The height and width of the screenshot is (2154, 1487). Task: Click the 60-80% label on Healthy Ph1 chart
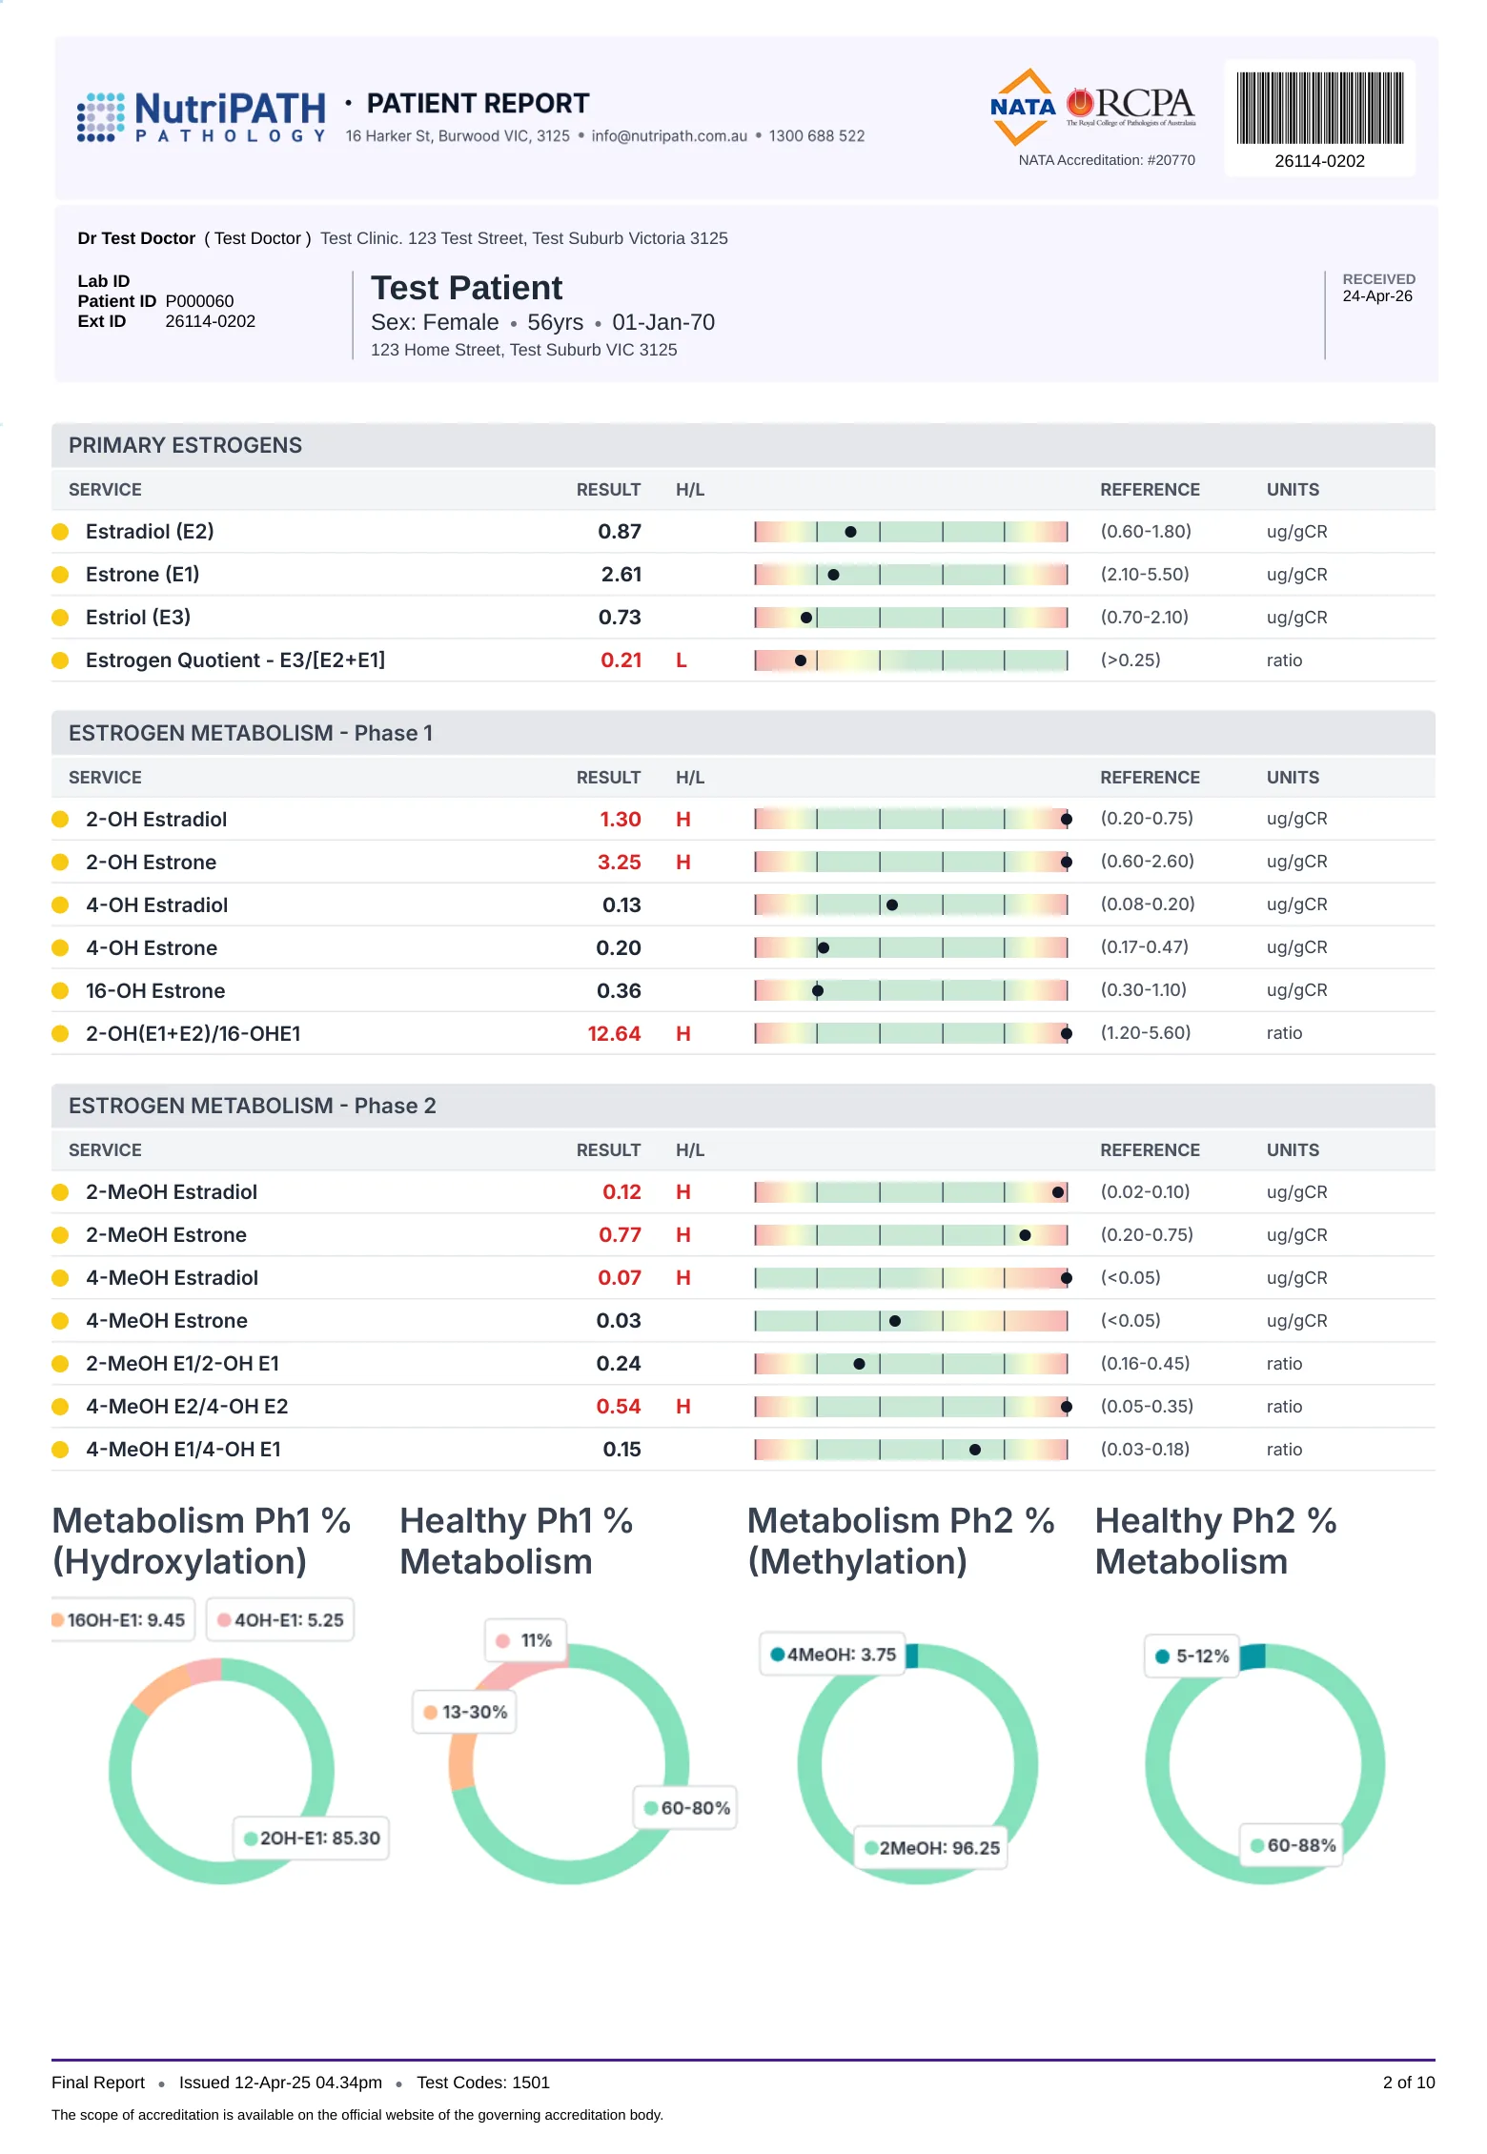tap(685, 1809)
